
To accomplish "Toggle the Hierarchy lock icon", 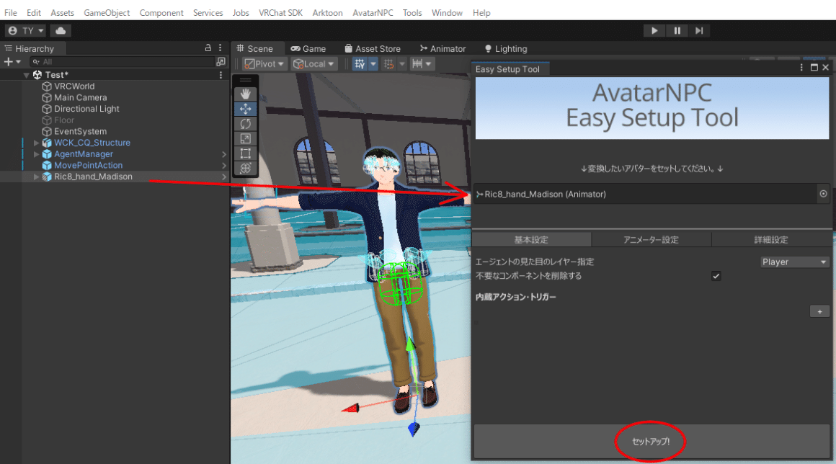I will tap(208, 48).
